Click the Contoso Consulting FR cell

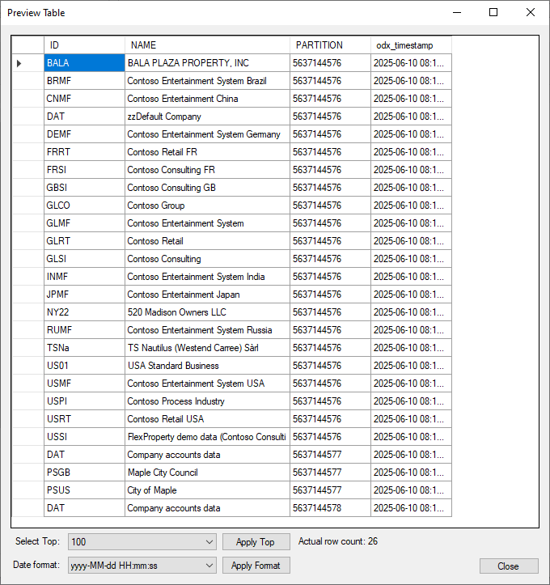tap(207, 170)
